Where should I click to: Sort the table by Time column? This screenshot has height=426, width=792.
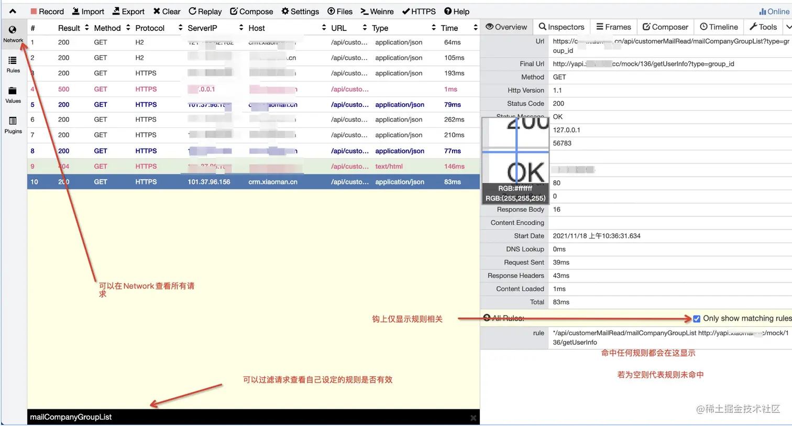[459, 28]
